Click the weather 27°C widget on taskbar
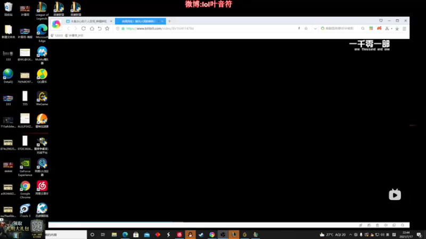The image size is (426, 239). [332, 235]
